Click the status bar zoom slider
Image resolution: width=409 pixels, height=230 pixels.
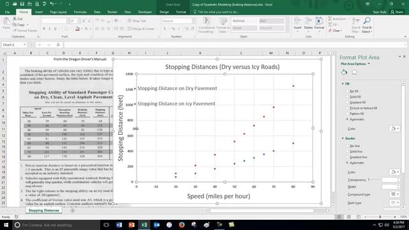[x=380, y=217]
